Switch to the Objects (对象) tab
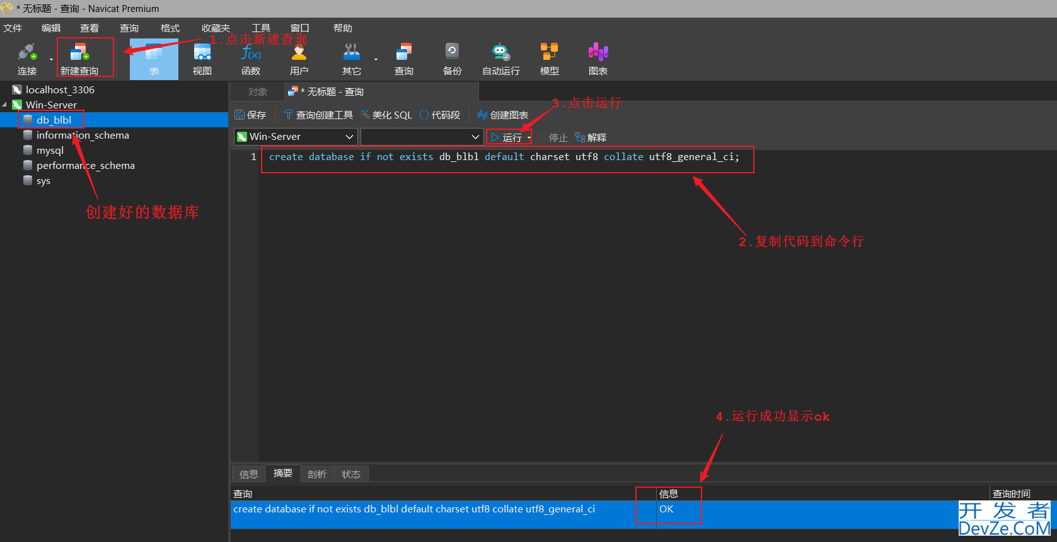This screenshot has height=542, width=1057. click(x=258, y=92)
